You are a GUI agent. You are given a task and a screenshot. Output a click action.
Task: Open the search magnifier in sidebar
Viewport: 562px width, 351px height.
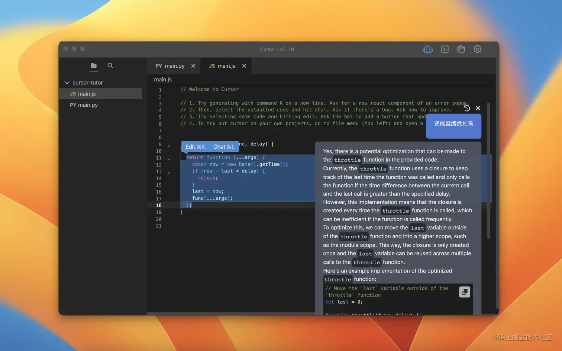[110, 66]
